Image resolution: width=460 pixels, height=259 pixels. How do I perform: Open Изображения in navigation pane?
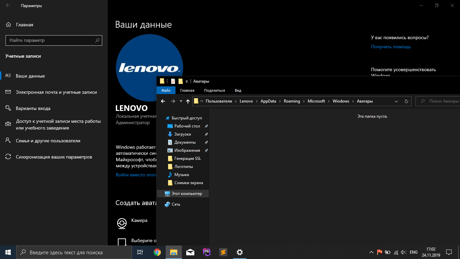pyautogui.click(x=183, y=150)
